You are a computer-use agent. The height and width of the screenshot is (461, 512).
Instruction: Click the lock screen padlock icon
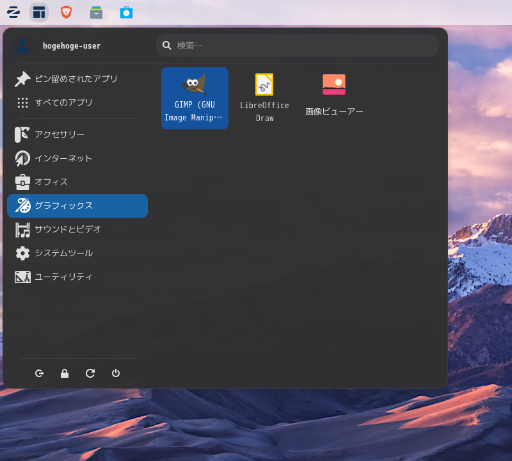tap(65, 373)
